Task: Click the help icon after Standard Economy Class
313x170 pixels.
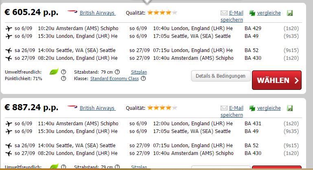Action: (143, 78)
